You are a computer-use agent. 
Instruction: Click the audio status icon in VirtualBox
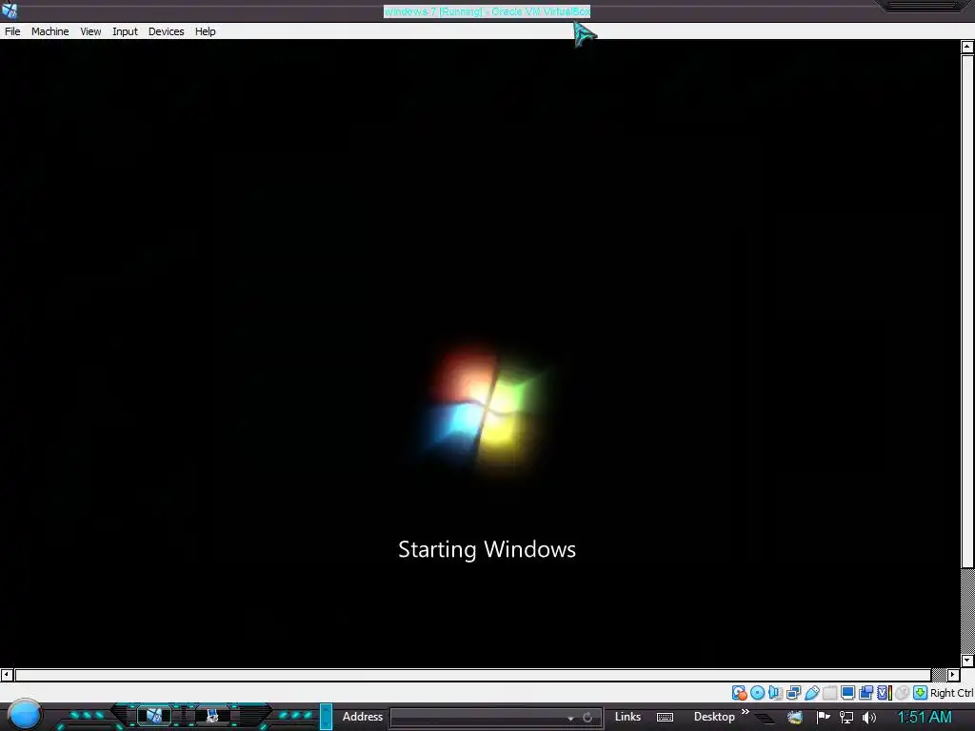(775, 693)
